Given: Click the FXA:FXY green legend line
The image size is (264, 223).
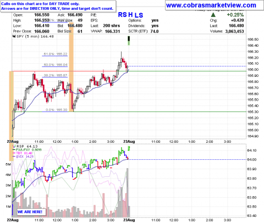Looking at the screenshot, I should [14, 150].
